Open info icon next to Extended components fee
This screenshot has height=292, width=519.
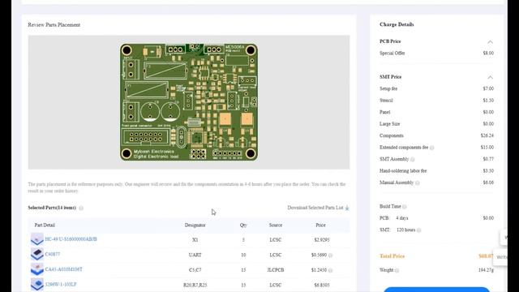(x=432, y=148)
